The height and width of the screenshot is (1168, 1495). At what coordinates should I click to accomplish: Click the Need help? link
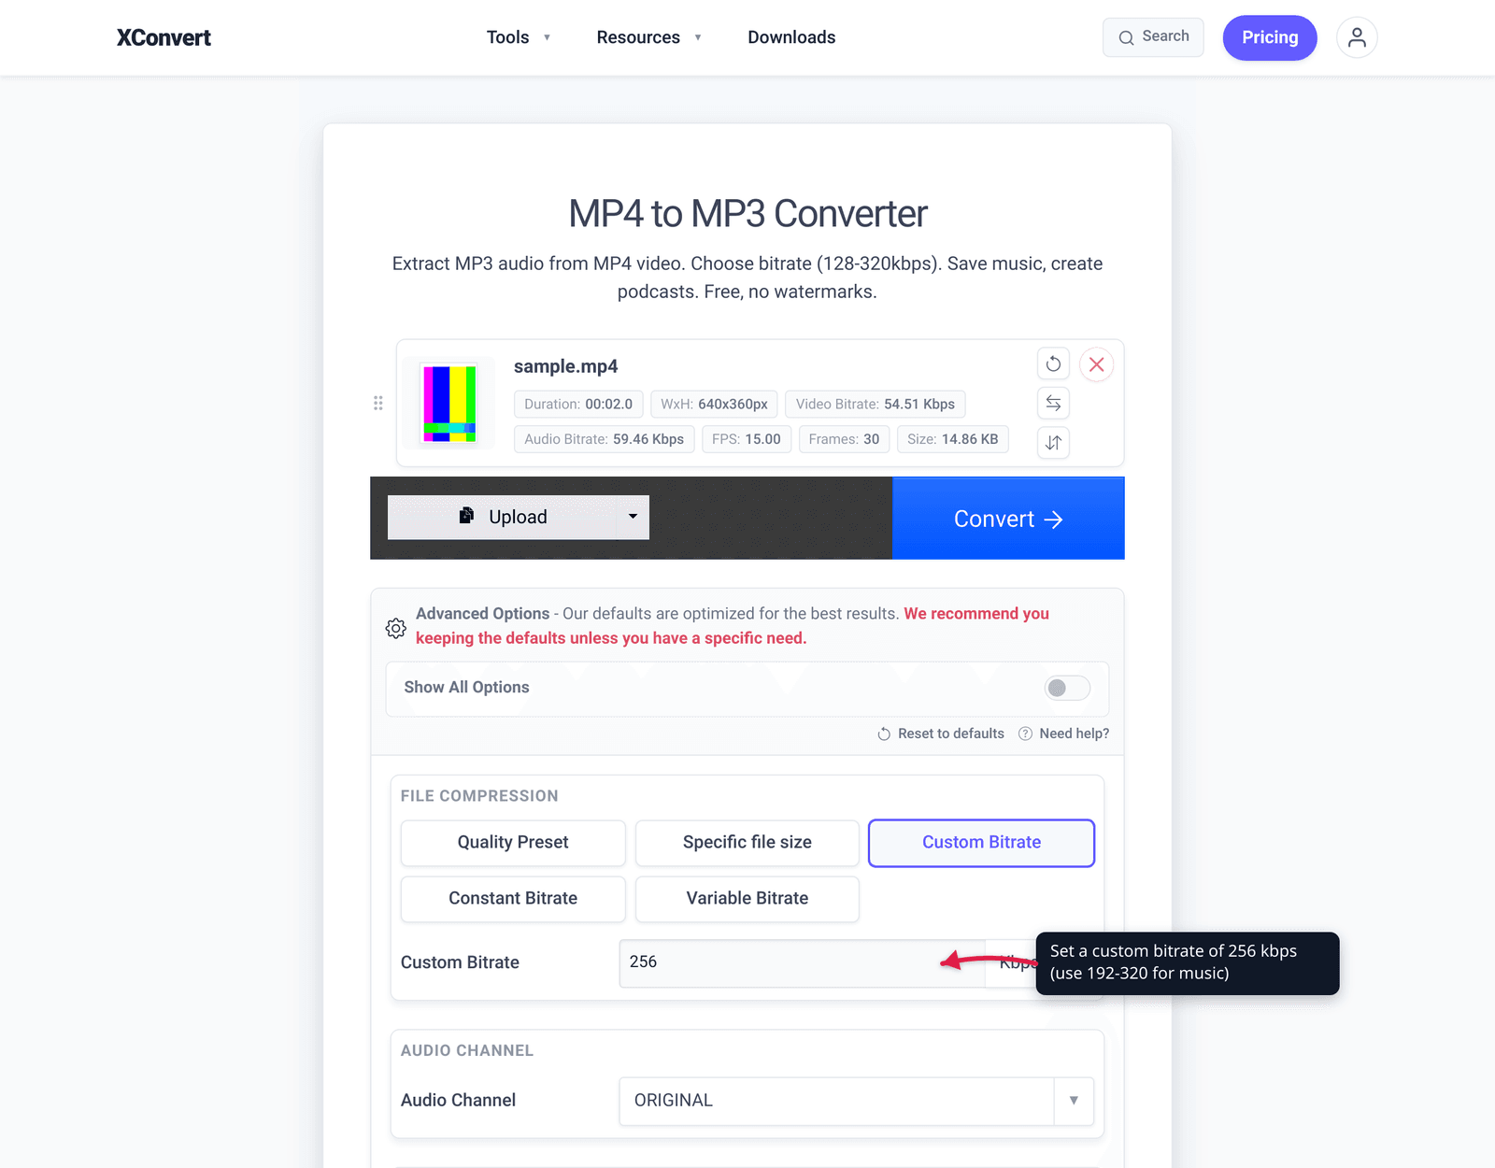coord(1064,734)
